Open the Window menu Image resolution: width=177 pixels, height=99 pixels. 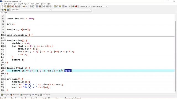click(43, 4)
